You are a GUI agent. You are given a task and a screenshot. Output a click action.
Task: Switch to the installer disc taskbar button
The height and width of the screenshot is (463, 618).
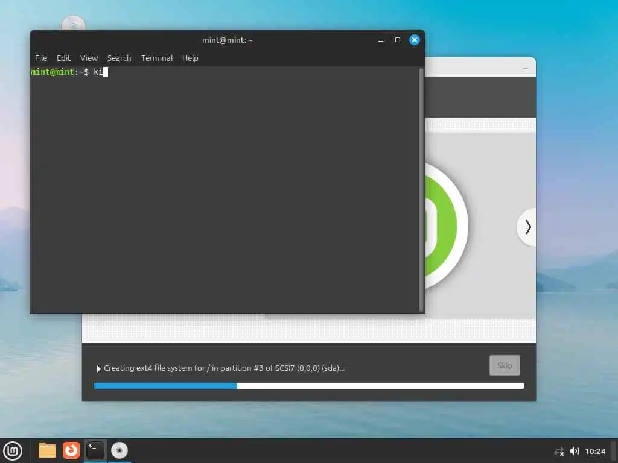tap(119, 450)
